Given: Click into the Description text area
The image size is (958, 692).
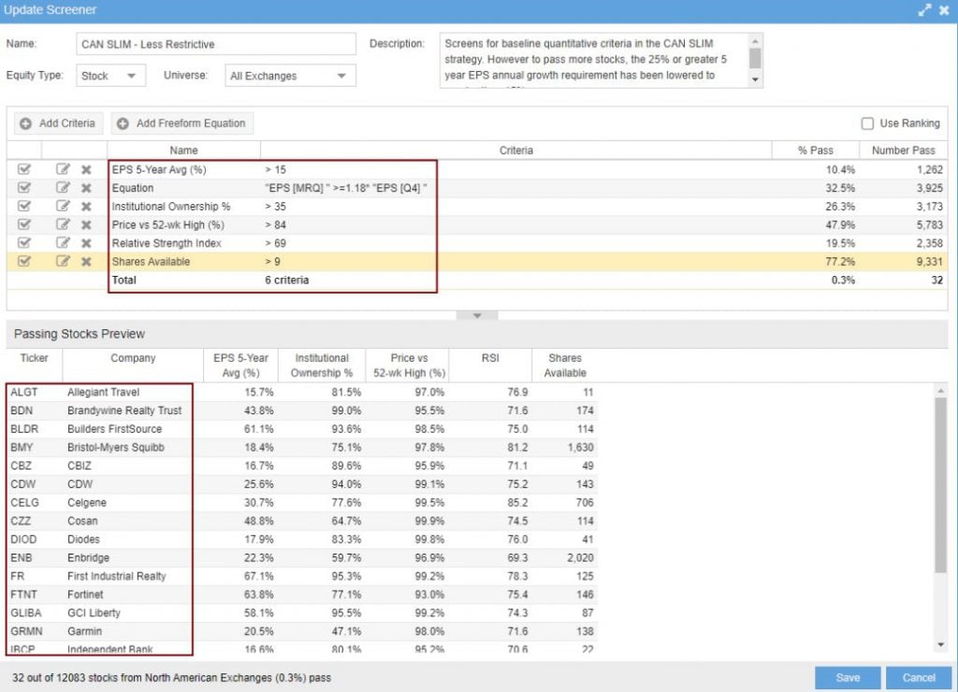Looking at the screenshot, I should [593, 60].
